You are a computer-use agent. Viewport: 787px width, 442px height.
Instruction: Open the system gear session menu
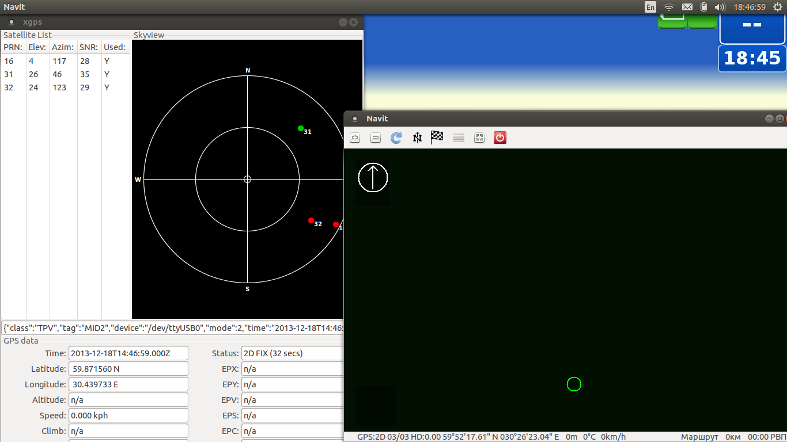(x=778, y=7)
